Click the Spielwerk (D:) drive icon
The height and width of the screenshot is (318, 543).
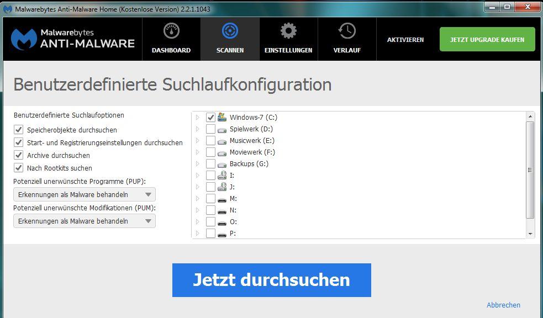pyautogui.click(x=222, y=130)
